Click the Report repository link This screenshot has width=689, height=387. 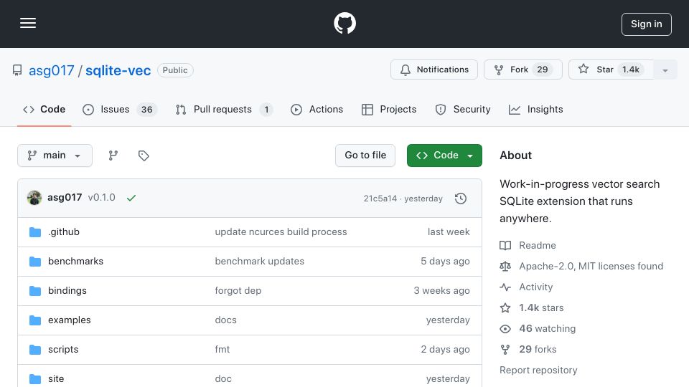(x=538, y=370)
